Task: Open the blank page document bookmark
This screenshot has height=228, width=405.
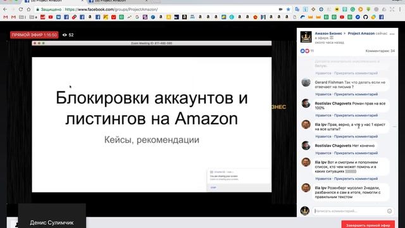Action: click(295, 17)
